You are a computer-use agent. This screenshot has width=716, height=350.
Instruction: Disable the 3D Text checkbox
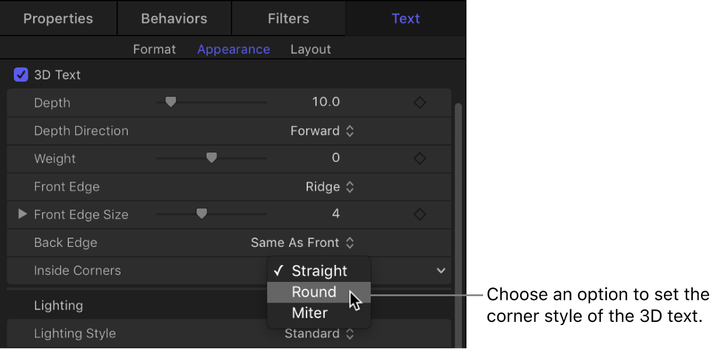[21, 75]
